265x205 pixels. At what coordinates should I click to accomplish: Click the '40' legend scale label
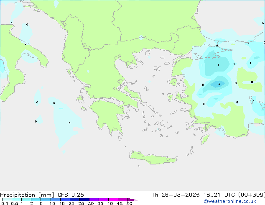[x=110, y=203]
